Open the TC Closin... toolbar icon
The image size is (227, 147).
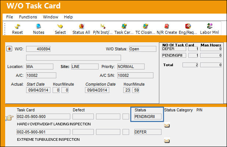click(x=145, y=26)
